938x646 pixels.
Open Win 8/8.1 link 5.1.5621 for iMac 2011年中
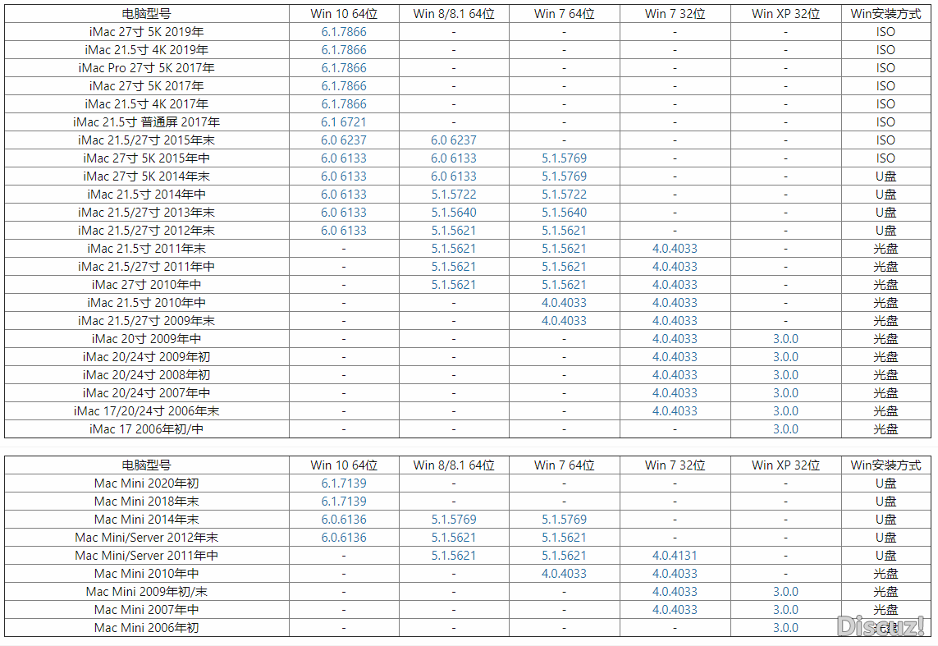click(x=454, y=266)
